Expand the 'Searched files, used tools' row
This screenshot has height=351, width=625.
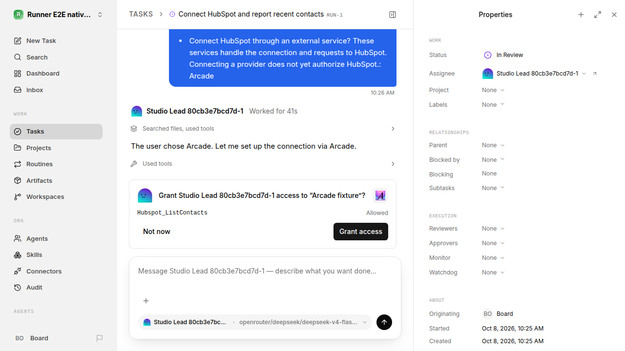tap(263, 129)
